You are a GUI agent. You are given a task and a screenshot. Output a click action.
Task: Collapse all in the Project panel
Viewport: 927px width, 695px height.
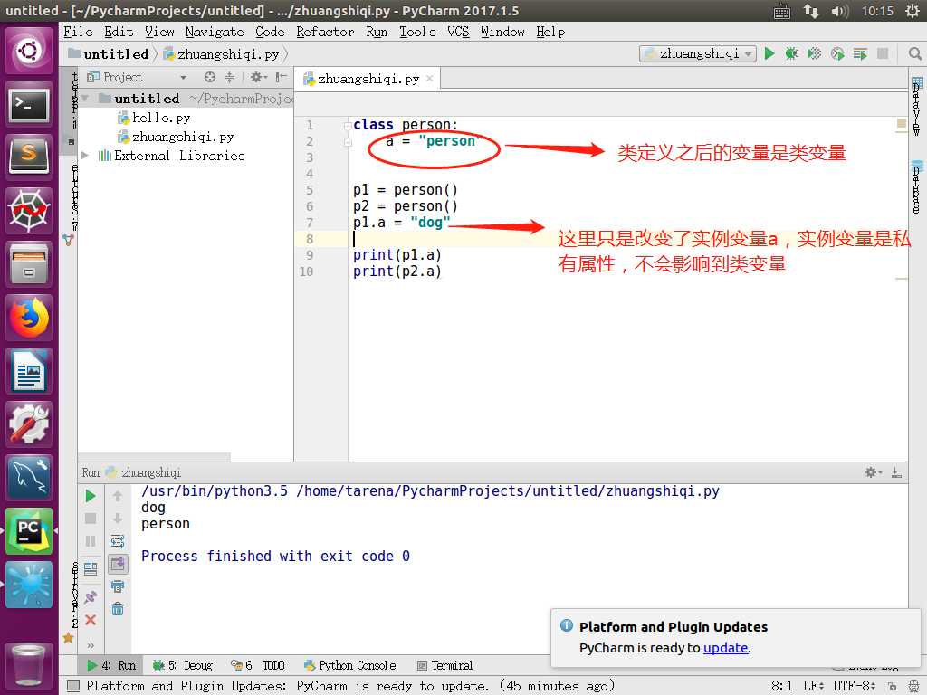(x=229, y=77)
